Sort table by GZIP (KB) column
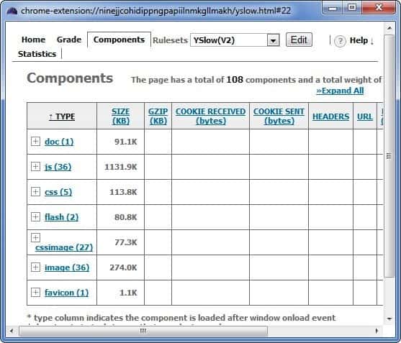Image resolution: width=401 pixels, height=343 pixels. coord(158,116)
